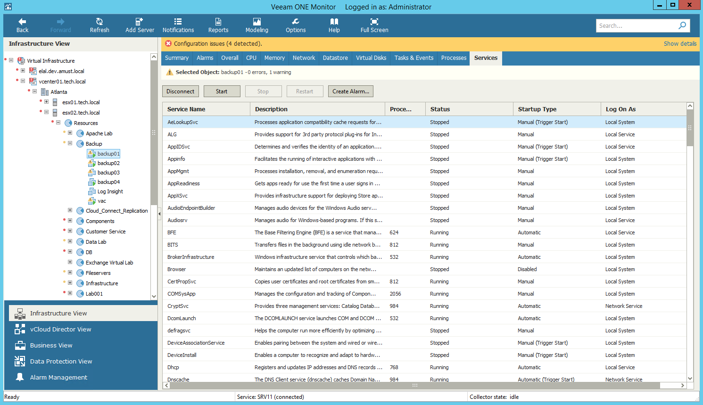Viewport: 703px width, 405px height.
Task: Collapse the Resources node
Action: [58, 123]
